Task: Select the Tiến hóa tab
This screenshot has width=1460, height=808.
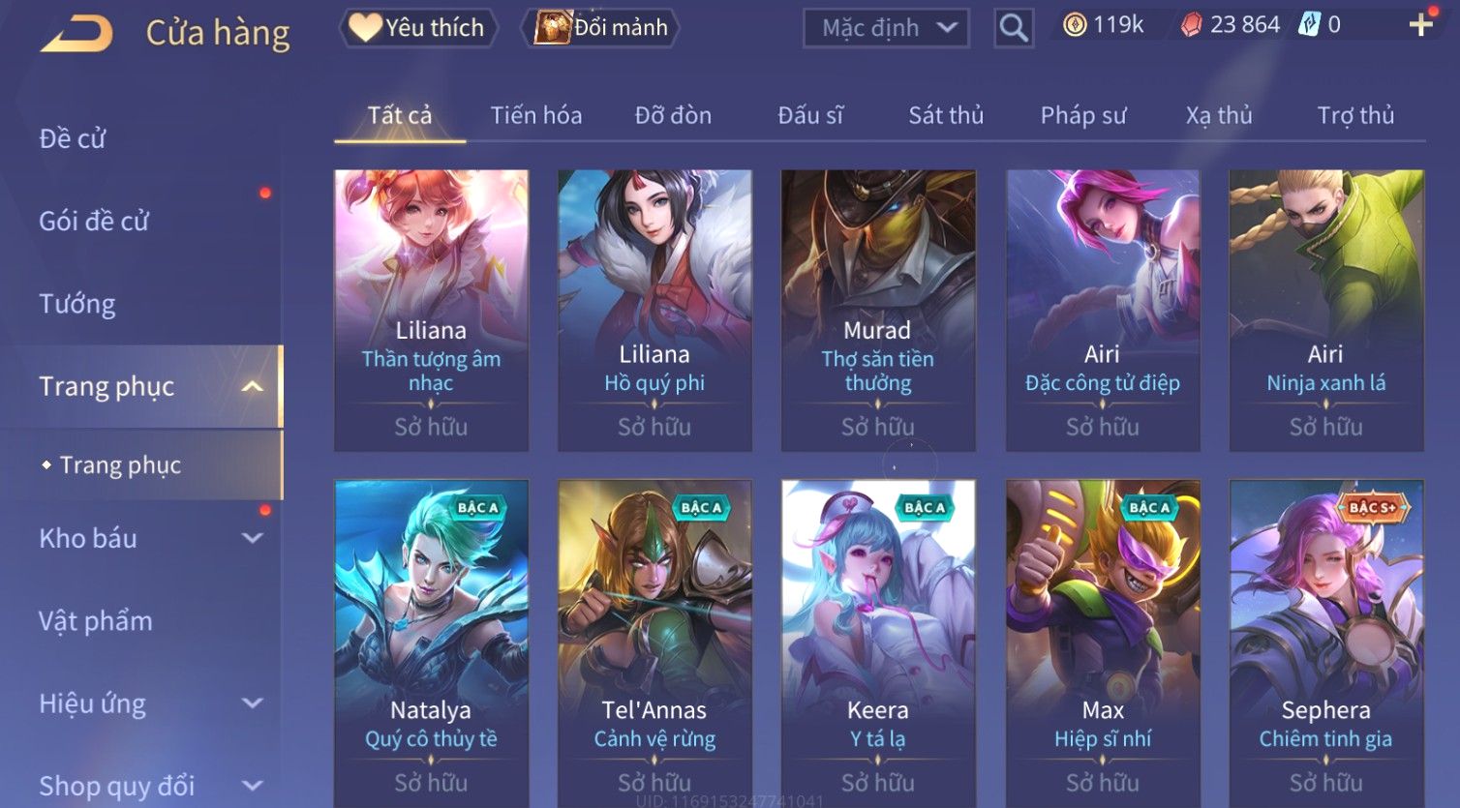Action: click(536, 116)
